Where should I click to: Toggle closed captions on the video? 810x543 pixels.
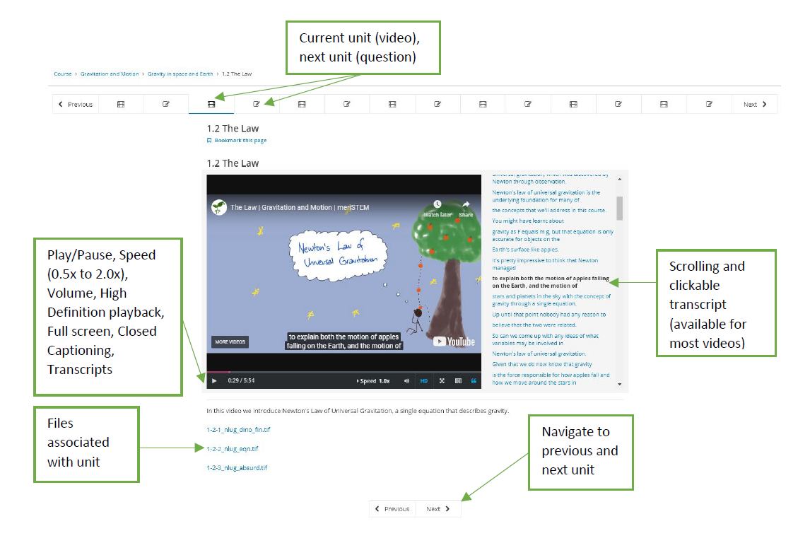point(458,380)
